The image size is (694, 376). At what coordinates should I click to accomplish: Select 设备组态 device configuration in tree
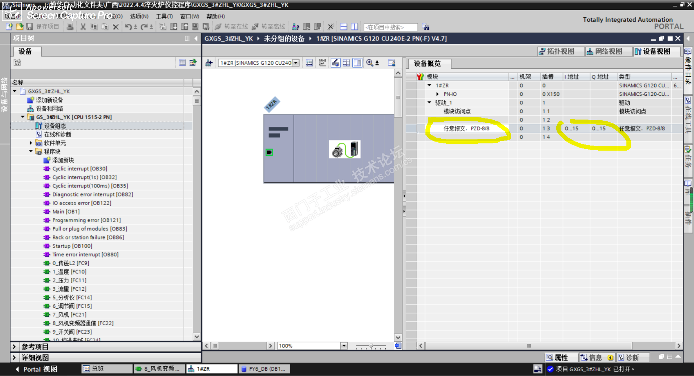(55, 126)
